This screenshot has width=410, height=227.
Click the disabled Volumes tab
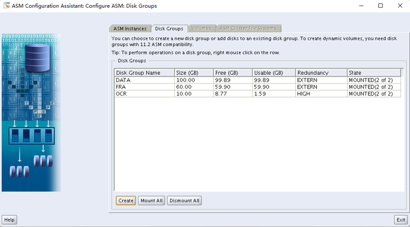point(201,28)
